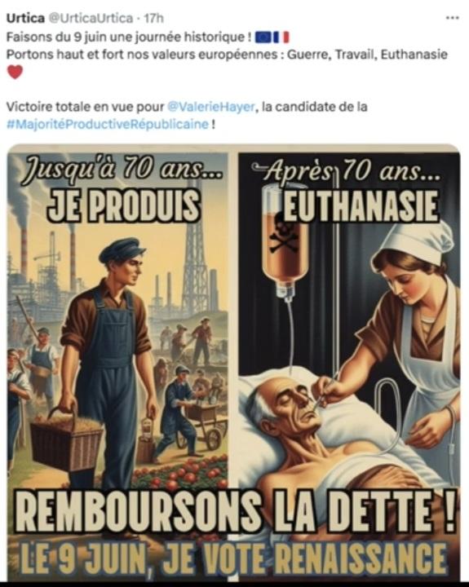Click the French flag emoji
This screenshot has height=587, width=469.
[x=281, y=38]
